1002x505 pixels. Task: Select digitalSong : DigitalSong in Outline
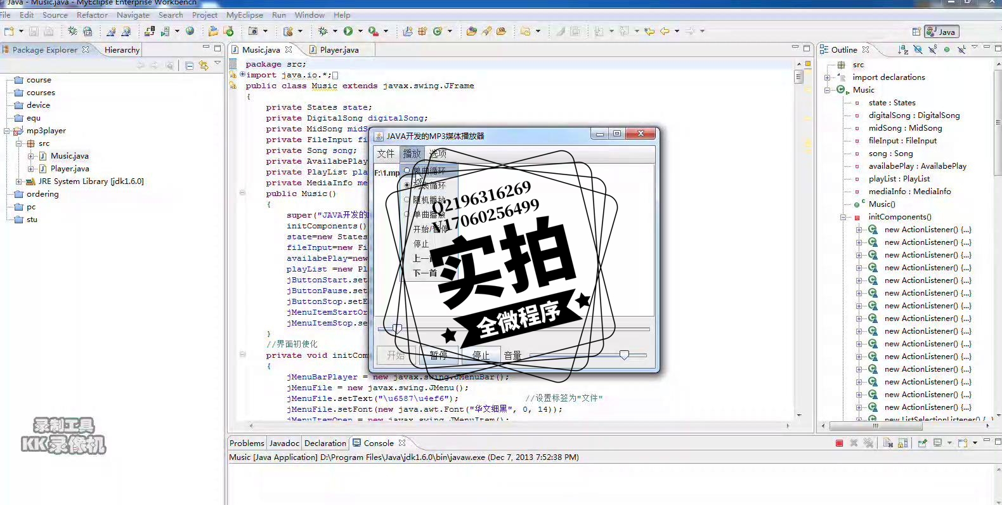pyautogui.click(x=914, y=115)
